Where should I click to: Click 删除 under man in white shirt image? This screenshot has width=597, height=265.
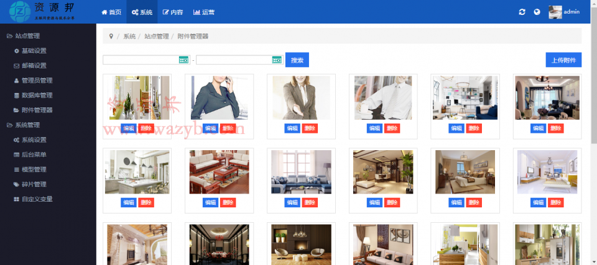(392, 128)
